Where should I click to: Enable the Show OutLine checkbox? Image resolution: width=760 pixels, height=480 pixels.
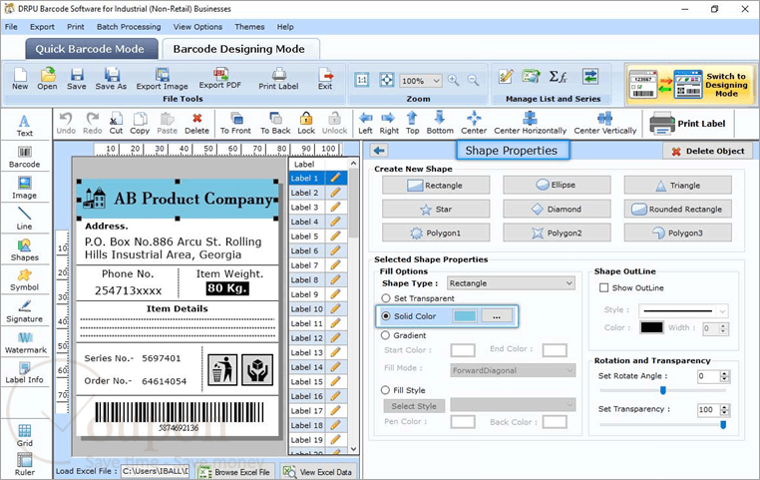pos(604,288)
